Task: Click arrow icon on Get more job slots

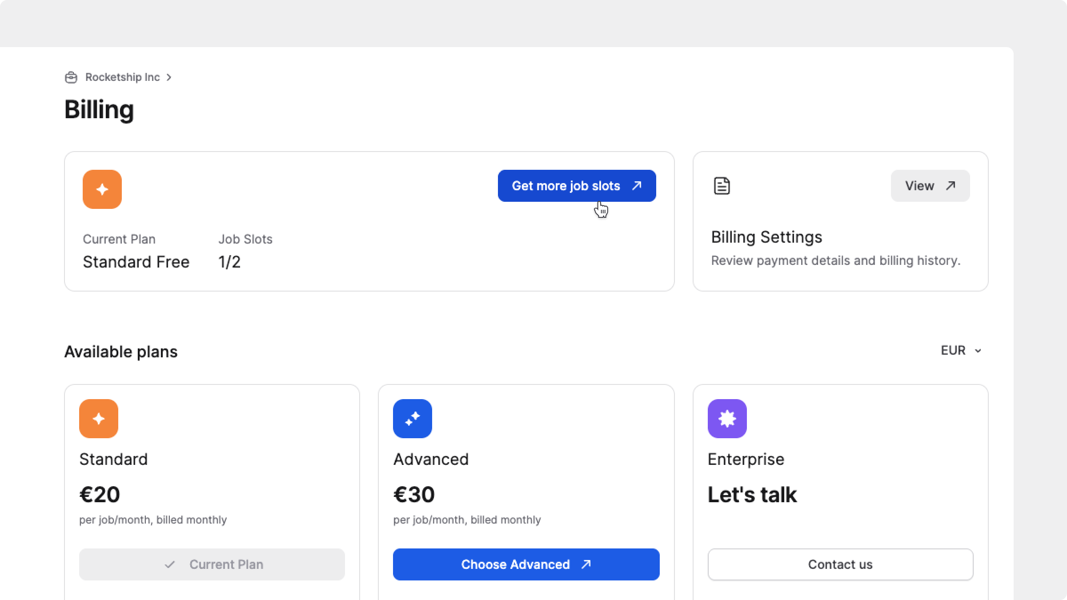Action: (637, 185)
